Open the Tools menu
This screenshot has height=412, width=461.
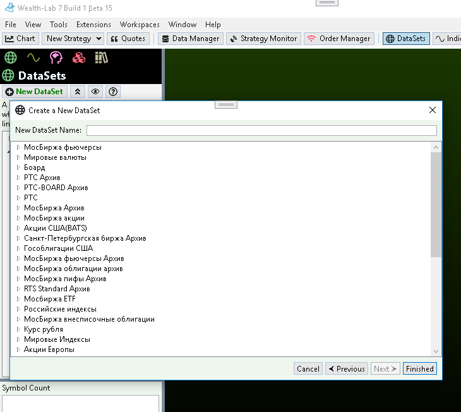[59, 25]
